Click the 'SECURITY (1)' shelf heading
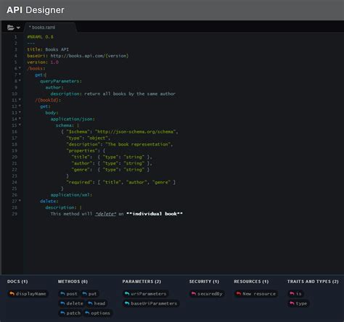This screenshot has height=322, width=344. click(x=204, y=281)
